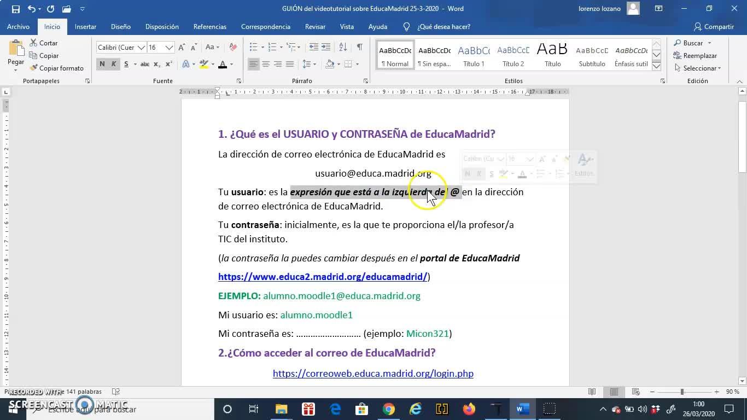The image size is (747, 420).
Task: Click the clear formatting eraser icon
Action: pyautogui.click(x=233, y=48)
